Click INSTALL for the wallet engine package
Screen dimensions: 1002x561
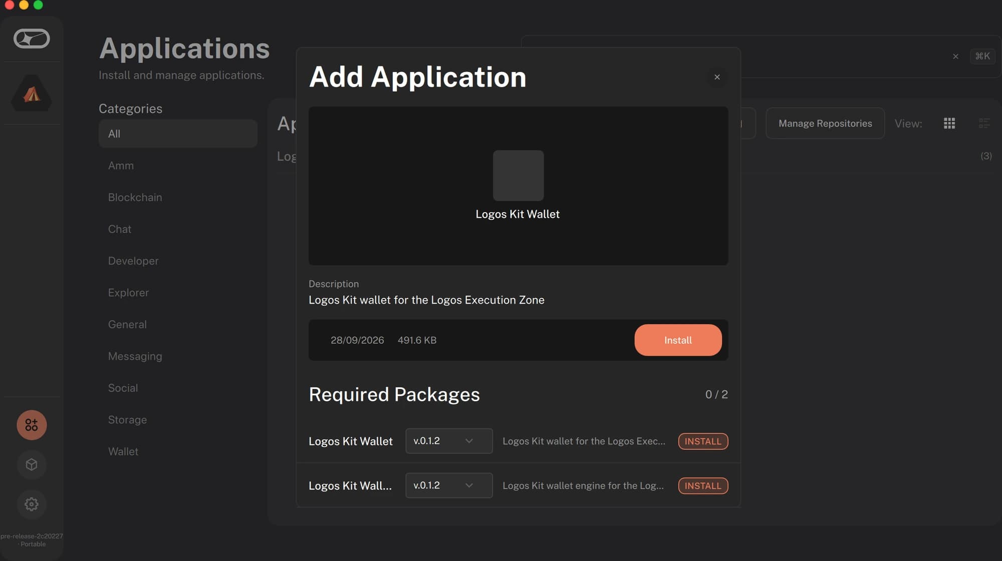tap(703, 486)
